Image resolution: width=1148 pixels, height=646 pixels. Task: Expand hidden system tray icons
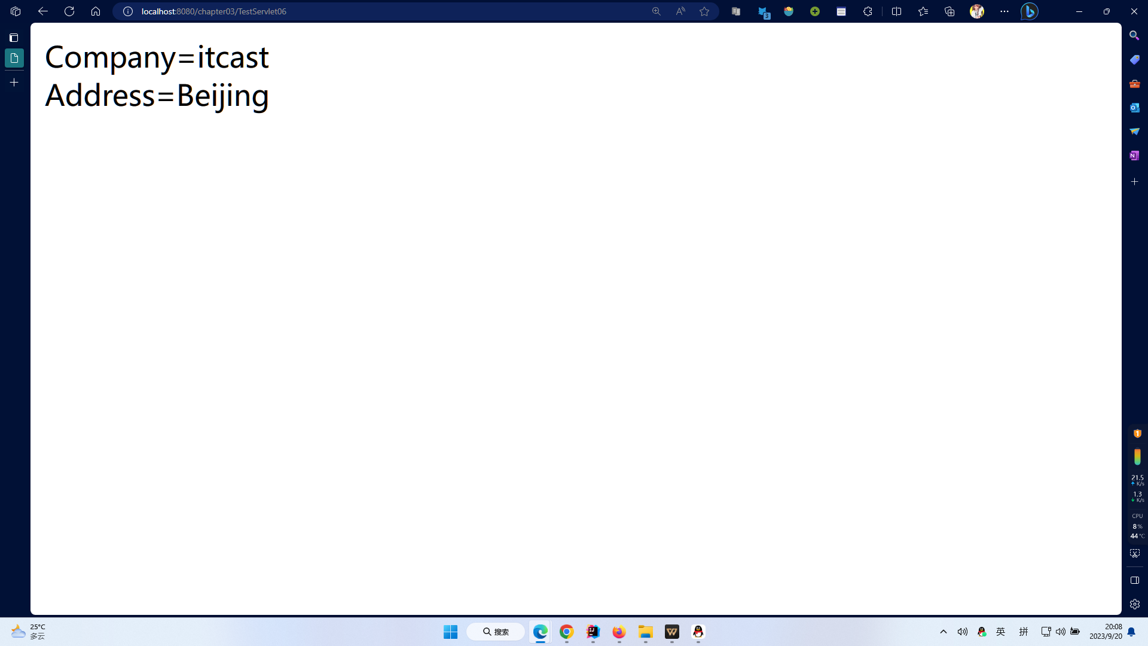pyautogui.click(x=944, y=632)
